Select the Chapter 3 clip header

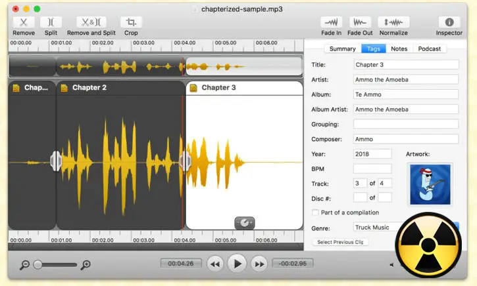pos(244,88)
